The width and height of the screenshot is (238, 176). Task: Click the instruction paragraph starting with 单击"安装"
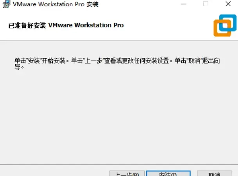click(117, 64)
